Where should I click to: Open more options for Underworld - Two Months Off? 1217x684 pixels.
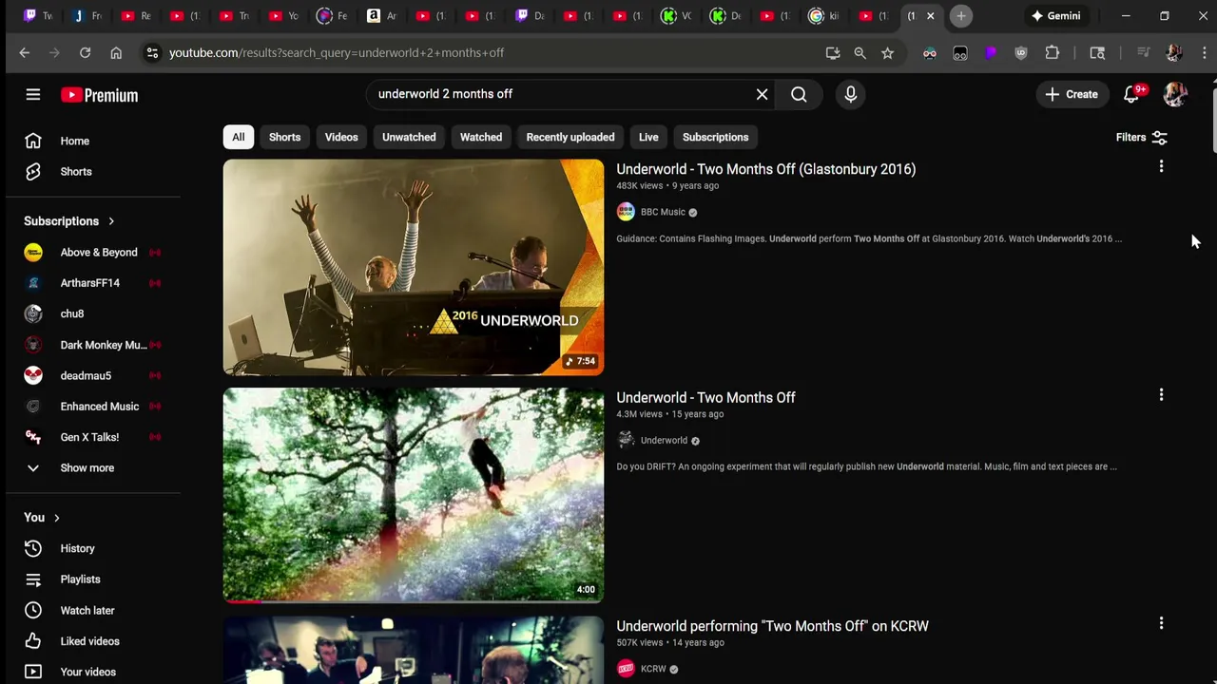coord(1161,395)
